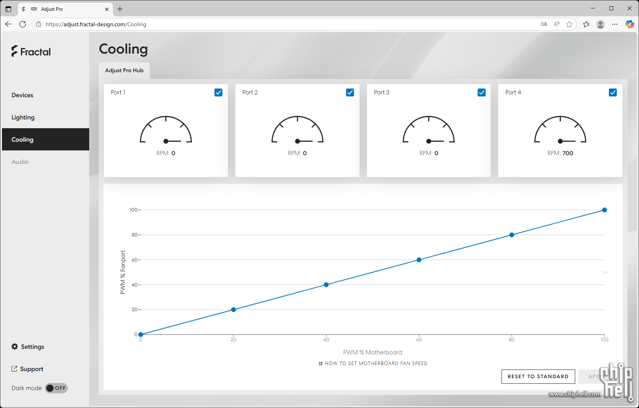Viewport: 639px width, 408px height.
Task: Uncheck the Port 4 checkbox
Action: pyautogui.click(x=613, y=92)
